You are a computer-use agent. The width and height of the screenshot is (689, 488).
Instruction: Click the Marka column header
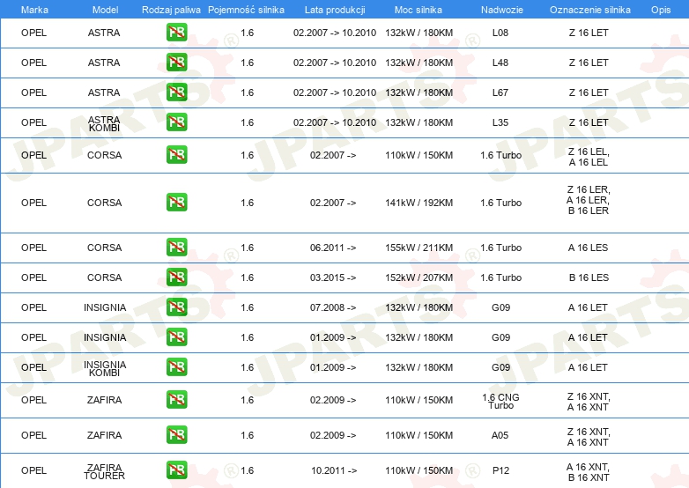click(x=33, y=10)
